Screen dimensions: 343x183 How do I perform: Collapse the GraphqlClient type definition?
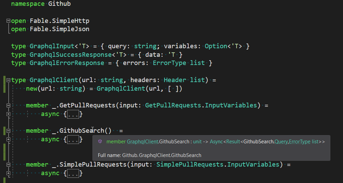8,80
